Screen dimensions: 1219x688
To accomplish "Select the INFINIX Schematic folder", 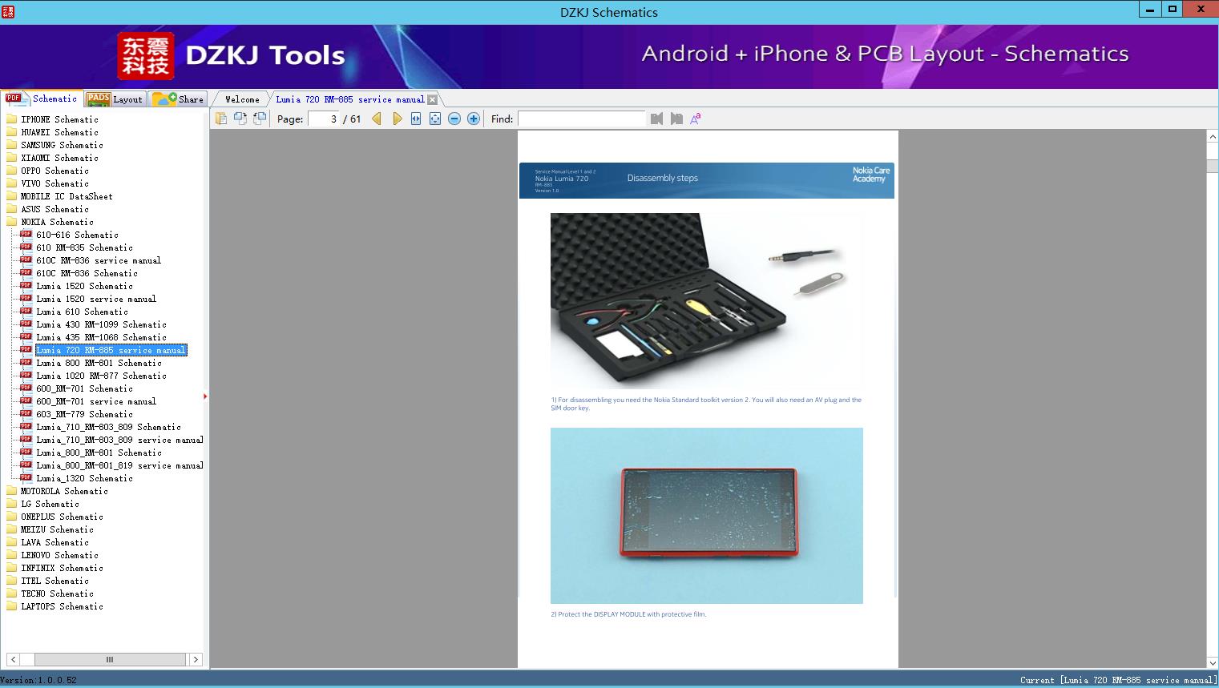I will [62, 568].
